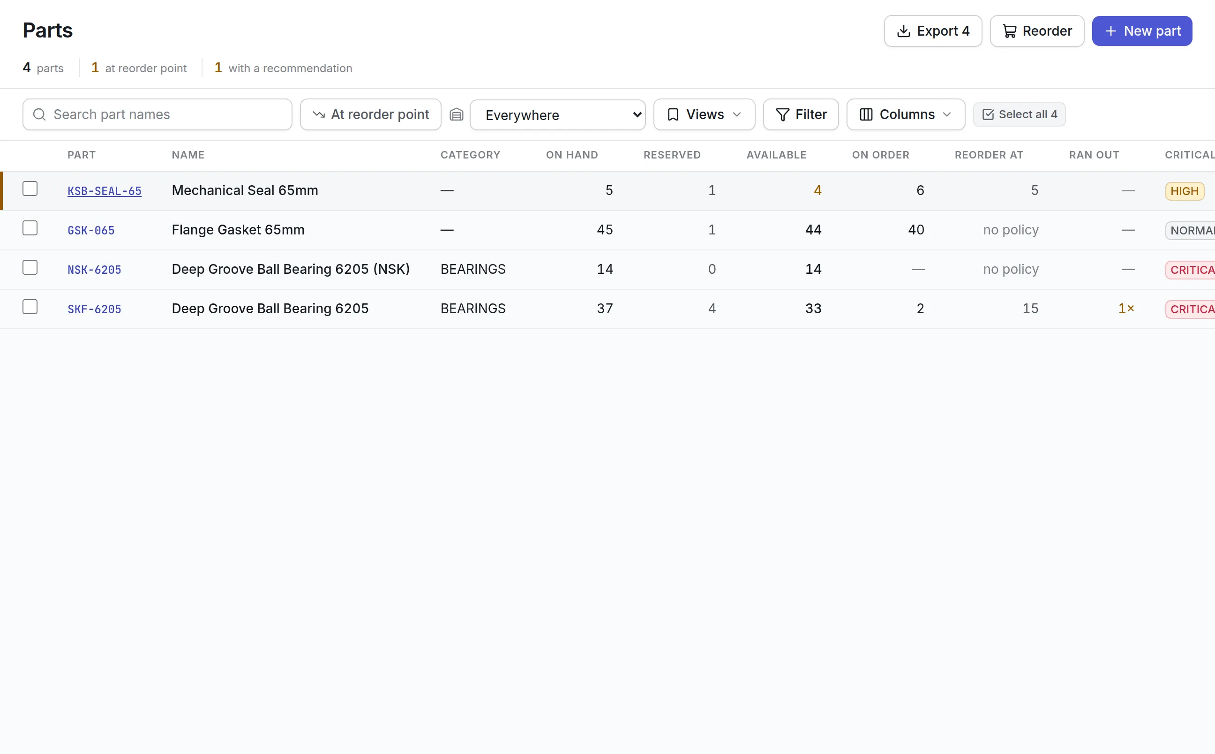Click the PART column header

pos(81,155)
